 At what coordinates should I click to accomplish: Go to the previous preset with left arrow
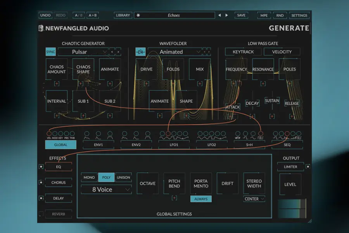[220, 15]
